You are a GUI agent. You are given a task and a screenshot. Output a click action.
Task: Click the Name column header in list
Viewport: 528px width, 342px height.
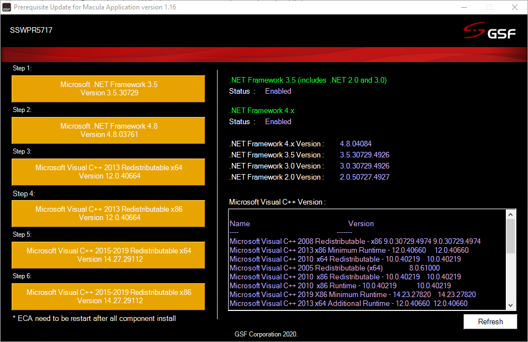coord(240,223)
